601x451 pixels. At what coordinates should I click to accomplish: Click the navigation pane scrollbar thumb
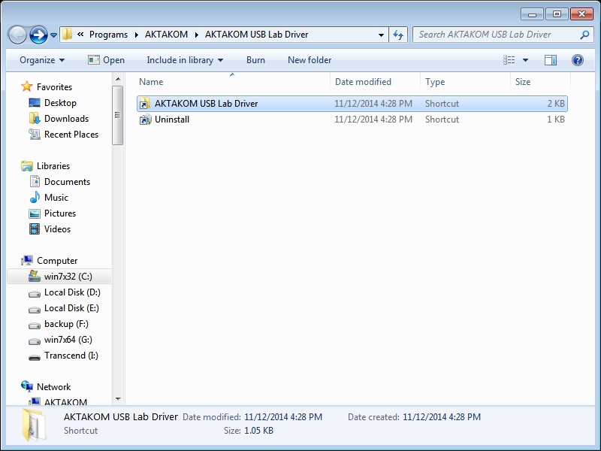click(118, 115)
